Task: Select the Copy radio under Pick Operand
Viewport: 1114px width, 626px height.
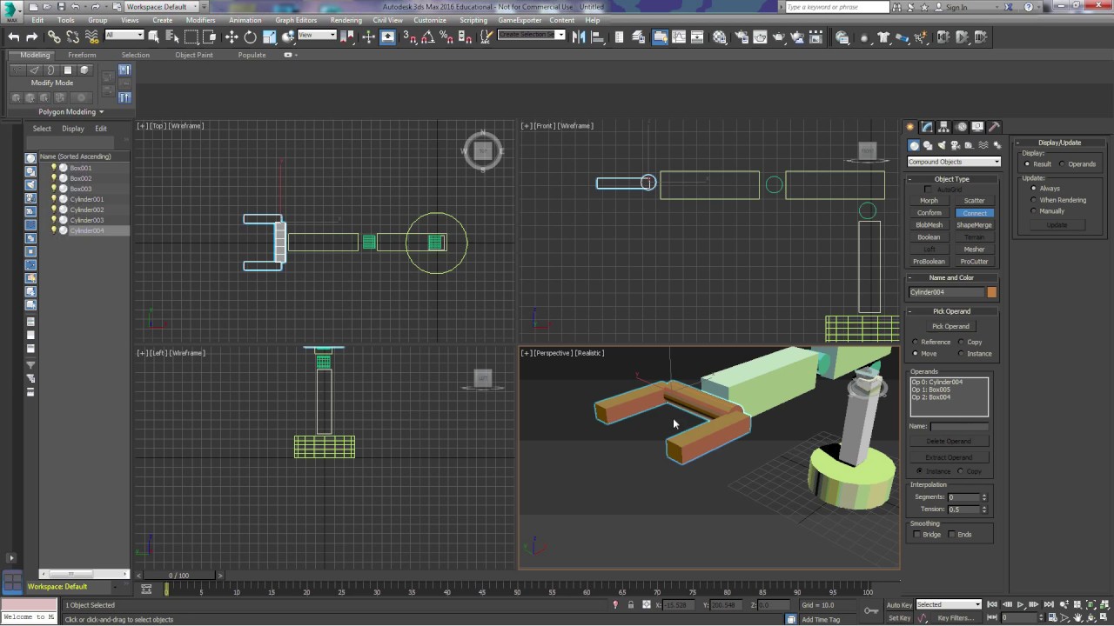Action: pyautogui.click(x=962, y=343)
